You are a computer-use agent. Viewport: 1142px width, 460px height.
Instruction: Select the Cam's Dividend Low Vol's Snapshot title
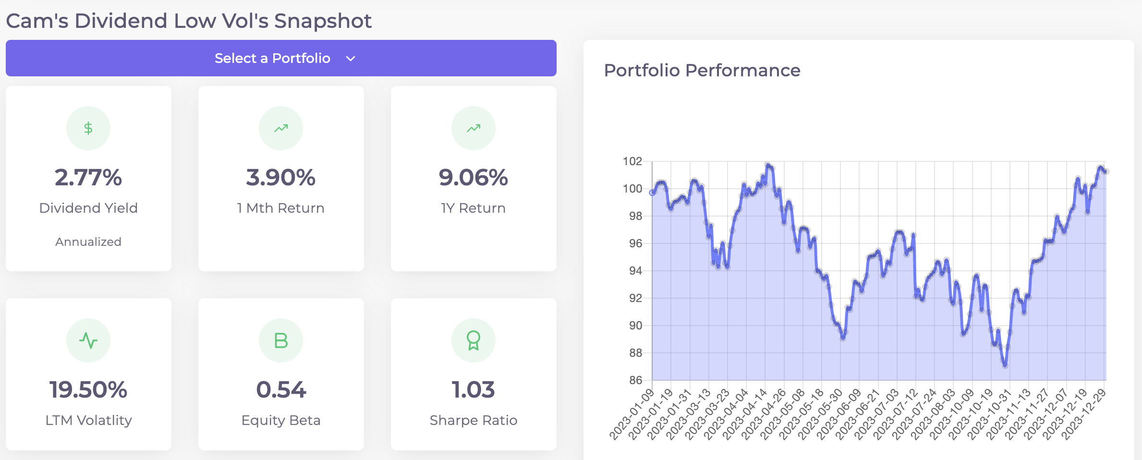pyautogui.click(x=188, y=20)
